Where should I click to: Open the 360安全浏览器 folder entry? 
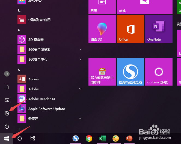[50, 49]
